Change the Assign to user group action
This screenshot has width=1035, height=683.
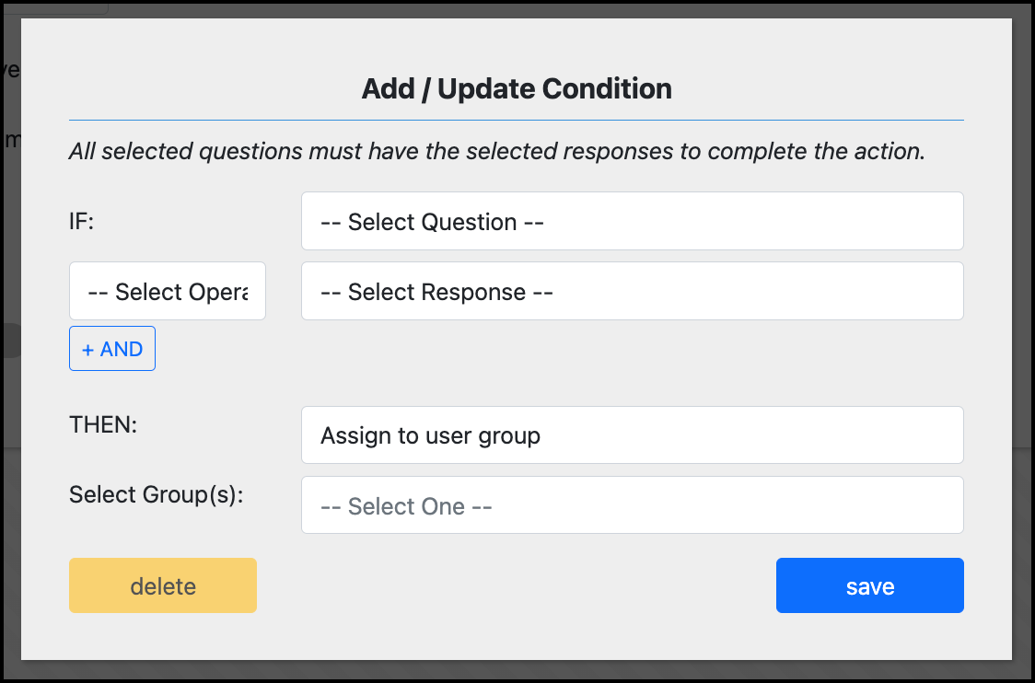pos(632,435)
